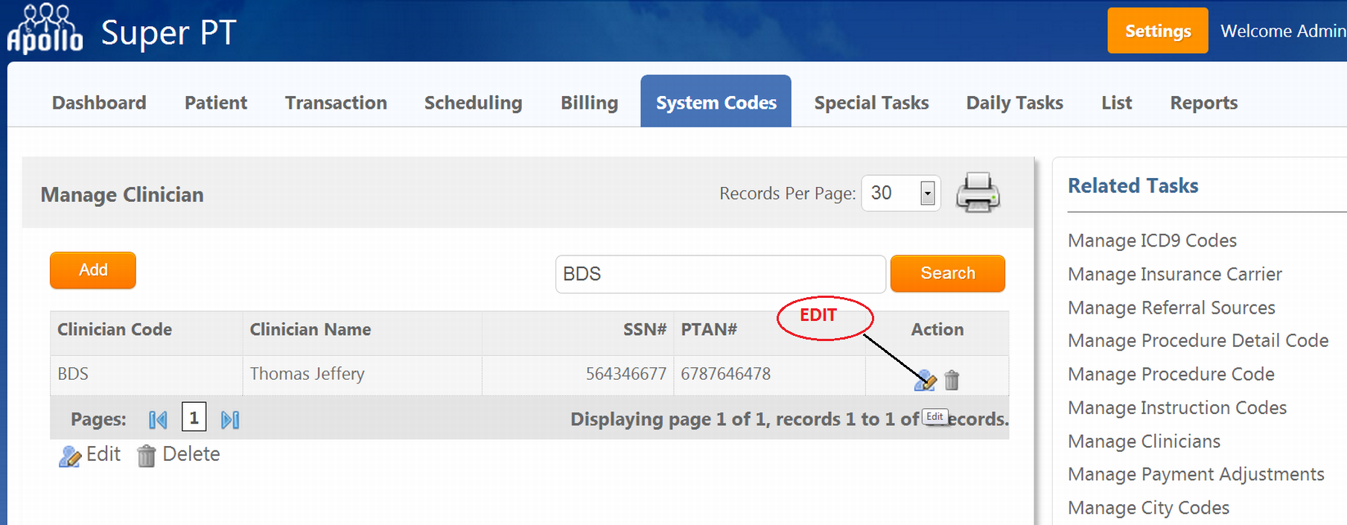1347x525 pixels.
Task: Click the clinician search input field
Action: 719,274
